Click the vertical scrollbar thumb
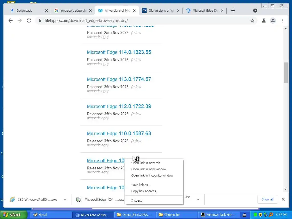This screenshot has width=292, height=219. pos(286,73)
